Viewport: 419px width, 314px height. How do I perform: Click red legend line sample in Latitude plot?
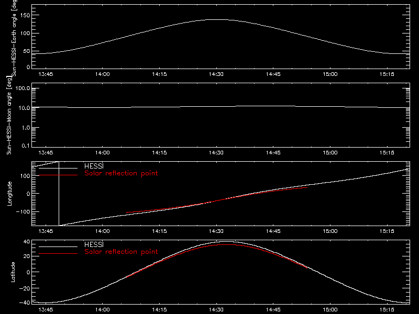[58, 253]
